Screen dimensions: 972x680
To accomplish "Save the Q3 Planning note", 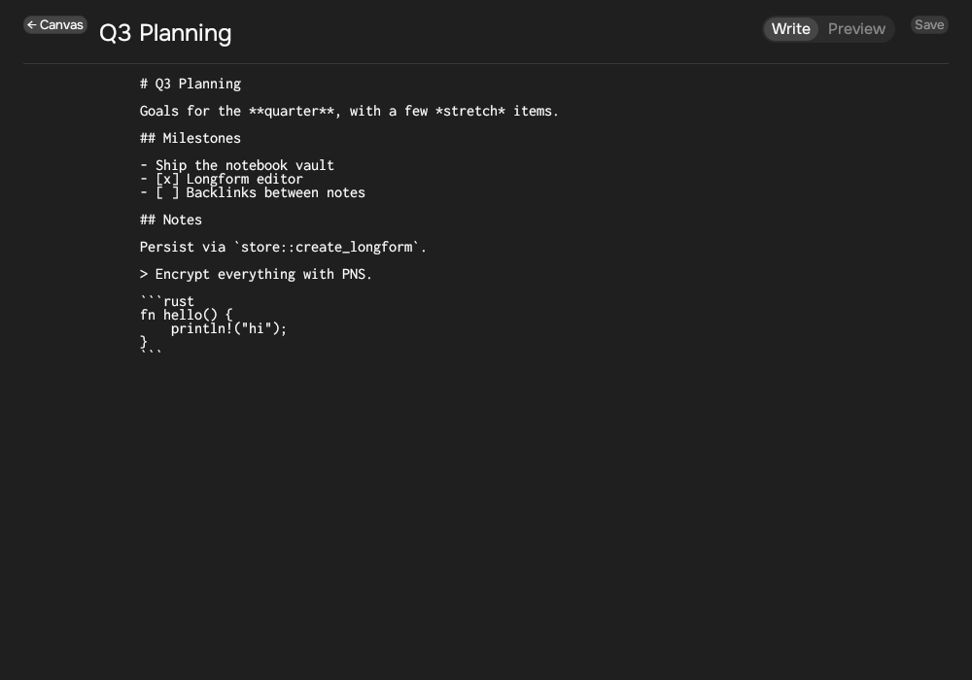I will [x=929, y=25].
